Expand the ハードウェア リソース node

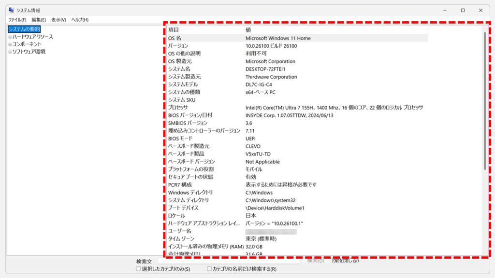point(10,37)
